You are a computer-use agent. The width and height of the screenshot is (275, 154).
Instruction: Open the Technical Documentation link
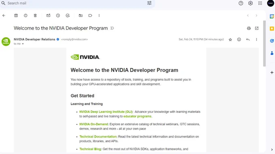coord(98,137)
